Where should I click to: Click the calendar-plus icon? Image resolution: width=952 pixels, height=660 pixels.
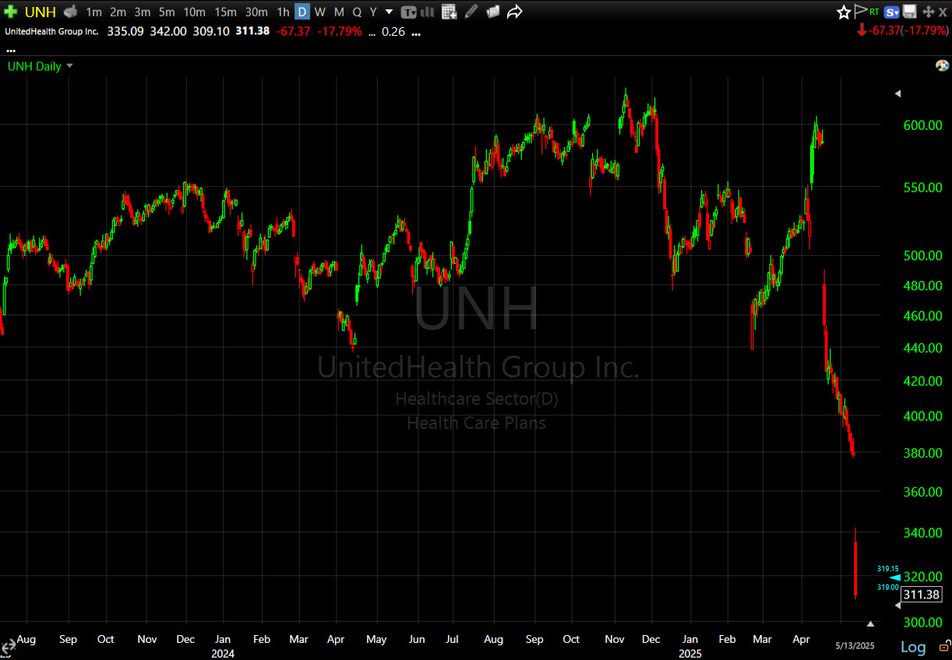[449, 12]
